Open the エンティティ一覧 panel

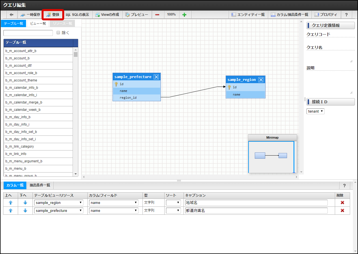pyautogui.click(x=248, y=15)
